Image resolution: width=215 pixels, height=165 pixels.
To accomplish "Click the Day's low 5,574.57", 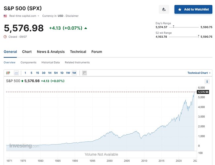I will (161, 27).
